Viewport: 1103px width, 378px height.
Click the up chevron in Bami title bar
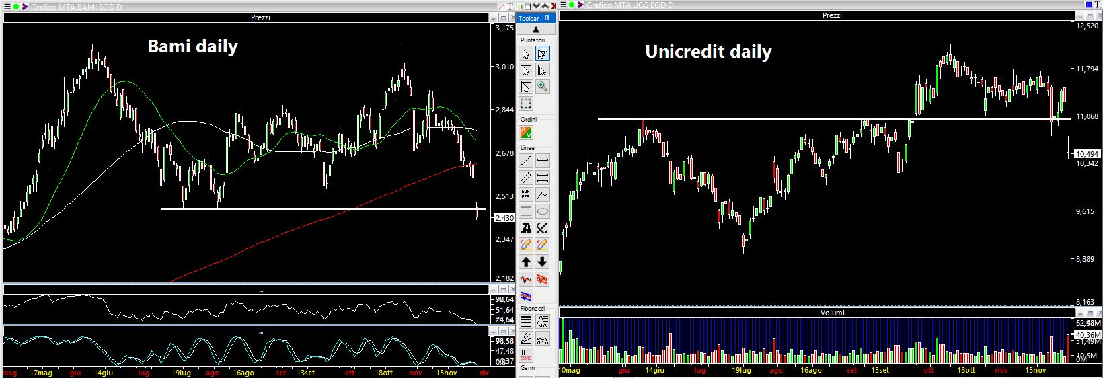(545, 6)
